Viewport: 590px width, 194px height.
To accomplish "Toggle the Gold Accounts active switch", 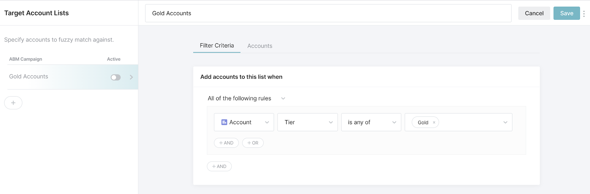I will 116,77.
